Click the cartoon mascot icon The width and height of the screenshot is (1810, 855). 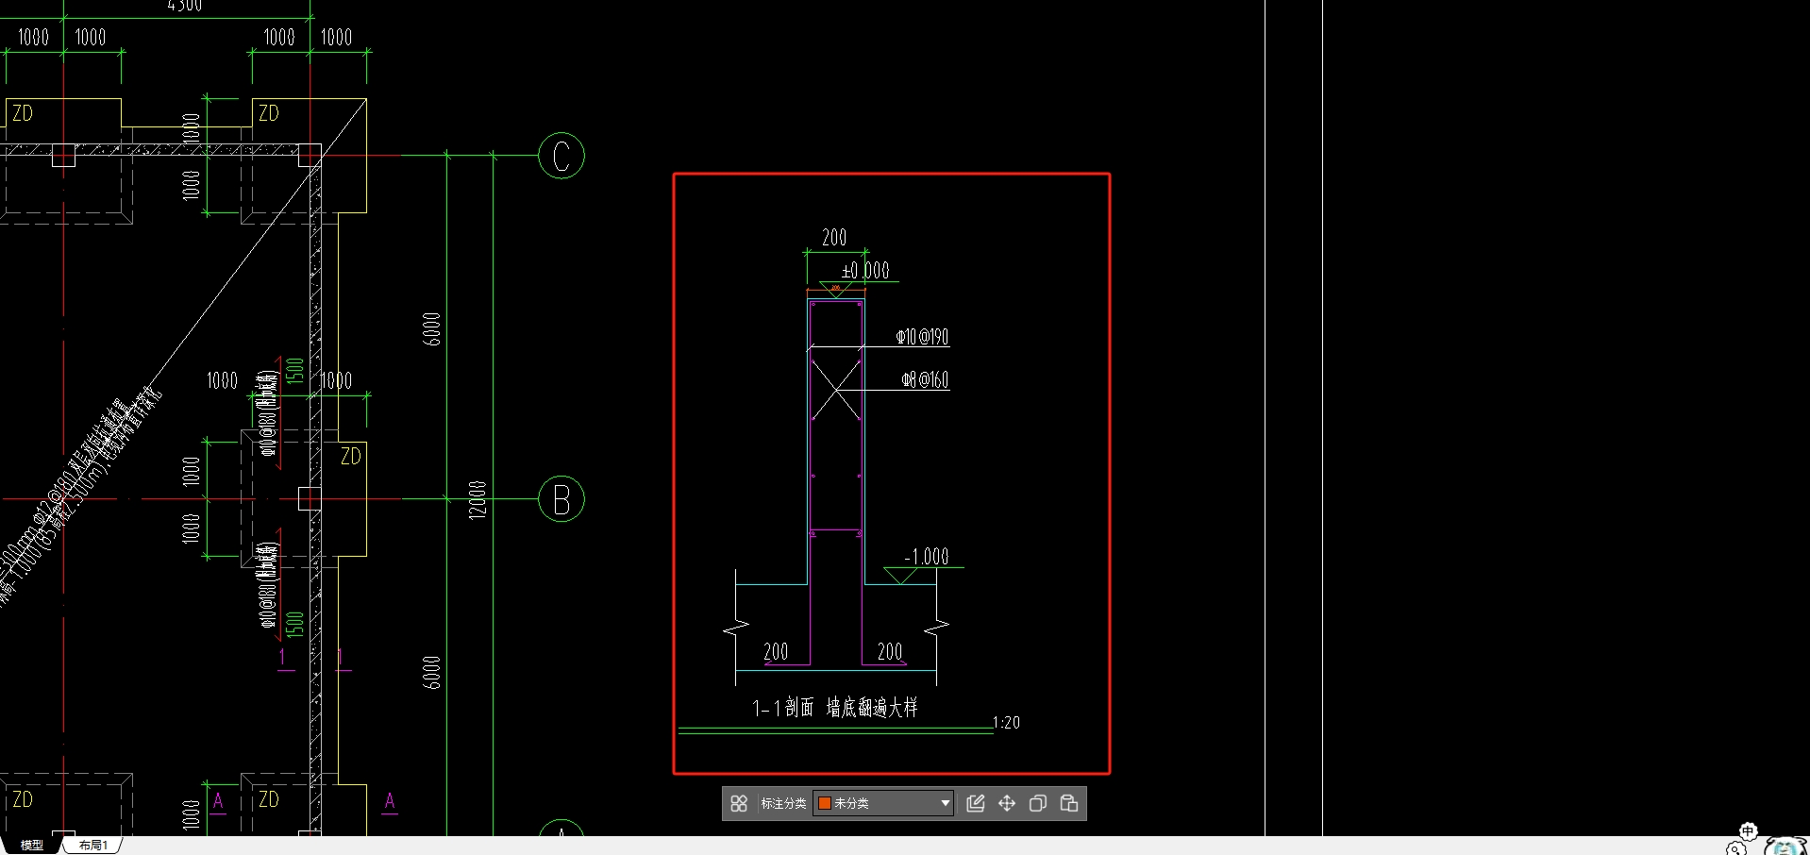pos(1785,847)
